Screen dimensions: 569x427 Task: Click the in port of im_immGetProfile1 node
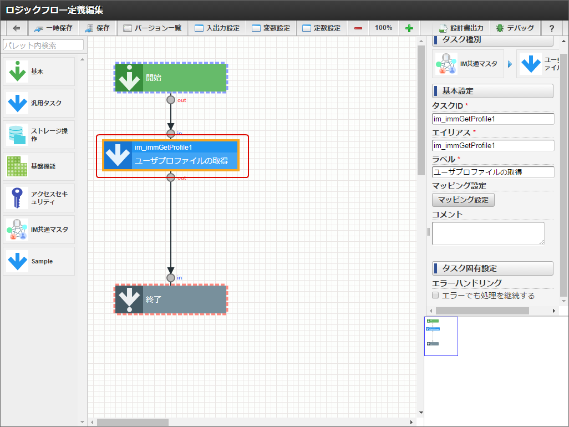click(171, 134)
